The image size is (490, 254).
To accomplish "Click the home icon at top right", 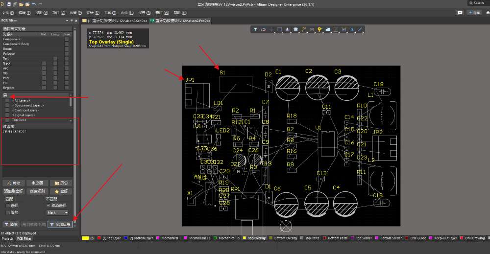I will tap(488, 13).
